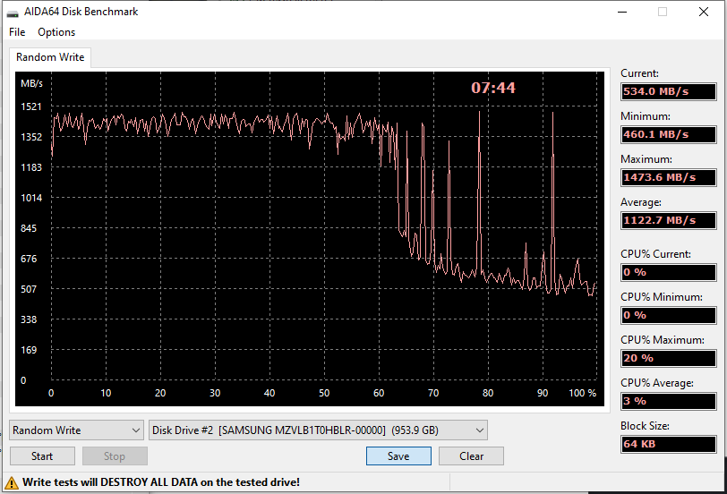Click the Current value 534.0 MB/s
Image resolution: width=727 pixels, height=494 pixels.
point(669,91)
